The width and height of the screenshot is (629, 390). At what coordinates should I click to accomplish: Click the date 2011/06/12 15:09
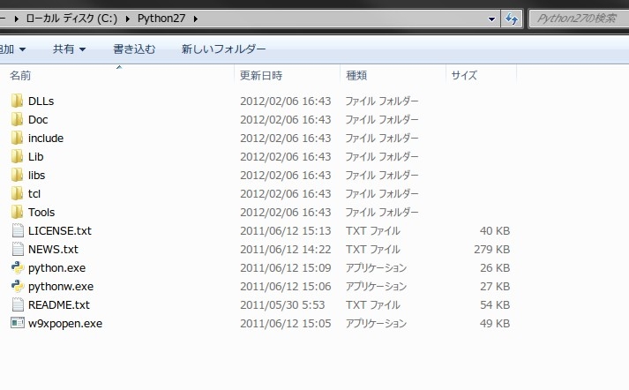[286, 267]
